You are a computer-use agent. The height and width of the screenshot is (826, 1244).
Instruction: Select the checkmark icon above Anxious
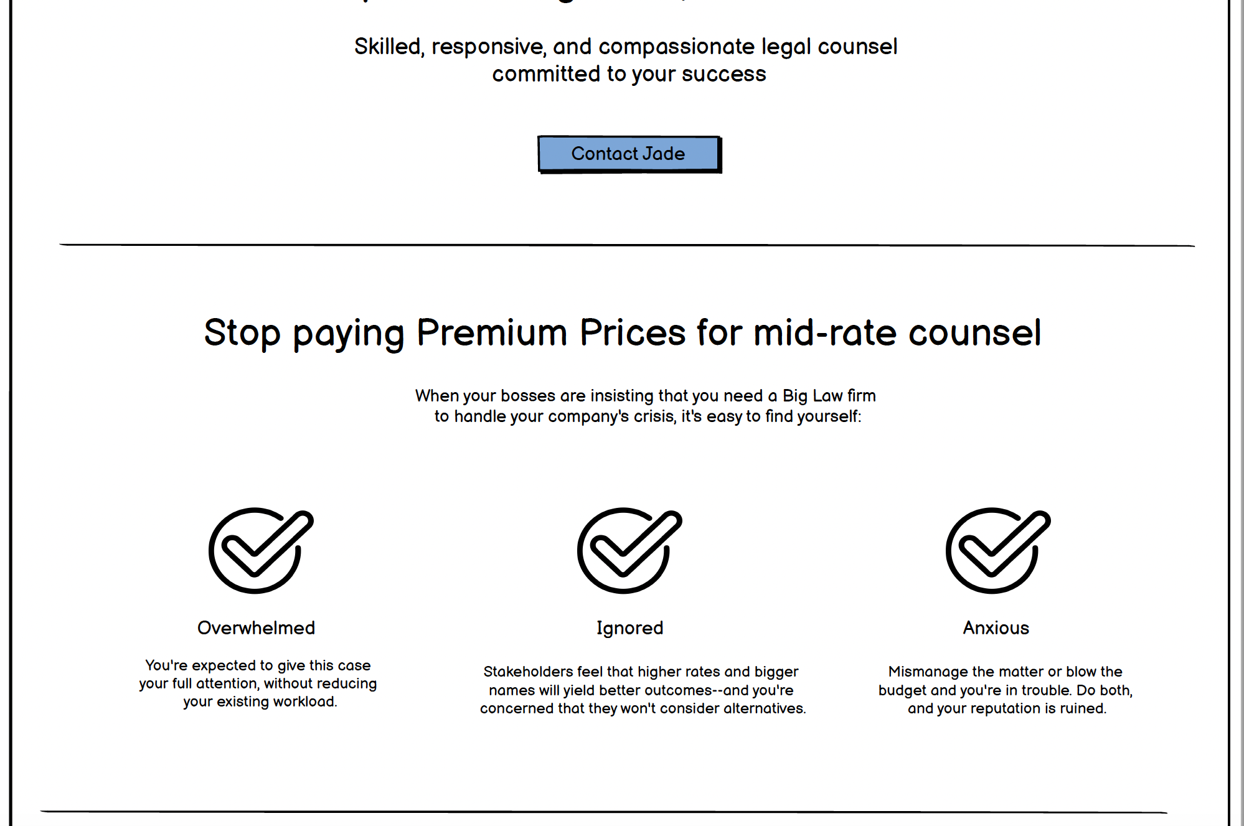(x=998, y=550)
